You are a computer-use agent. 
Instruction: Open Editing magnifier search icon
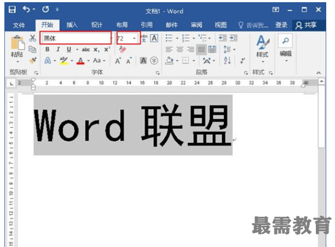click(x=286, y=40)
